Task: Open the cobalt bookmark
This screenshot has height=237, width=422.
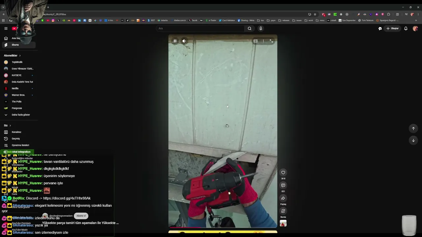Action: click(332, 20)
